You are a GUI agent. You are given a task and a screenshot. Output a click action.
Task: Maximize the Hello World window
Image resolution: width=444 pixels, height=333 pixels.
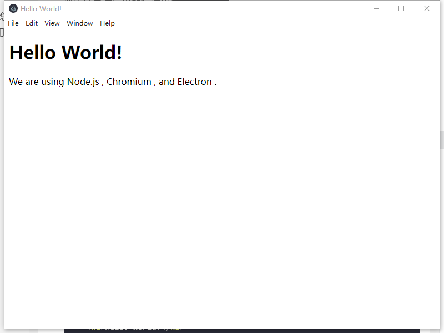(401, 8)
